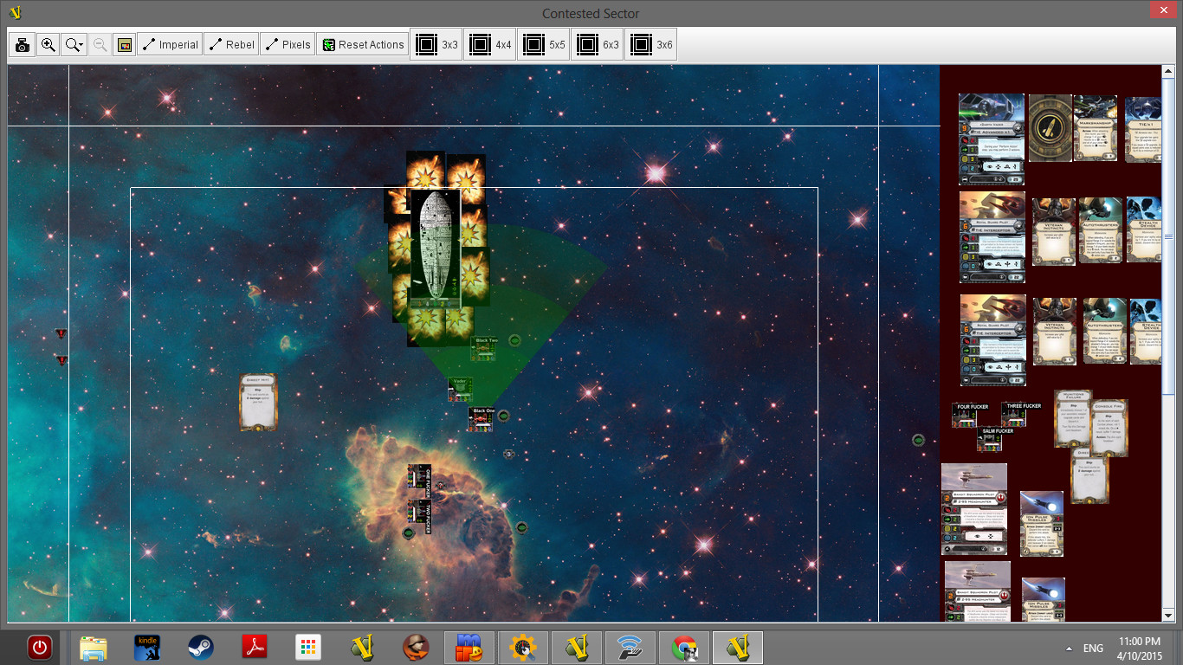
Task: Click the Direct Hit damage card on map
Action: 257,402
